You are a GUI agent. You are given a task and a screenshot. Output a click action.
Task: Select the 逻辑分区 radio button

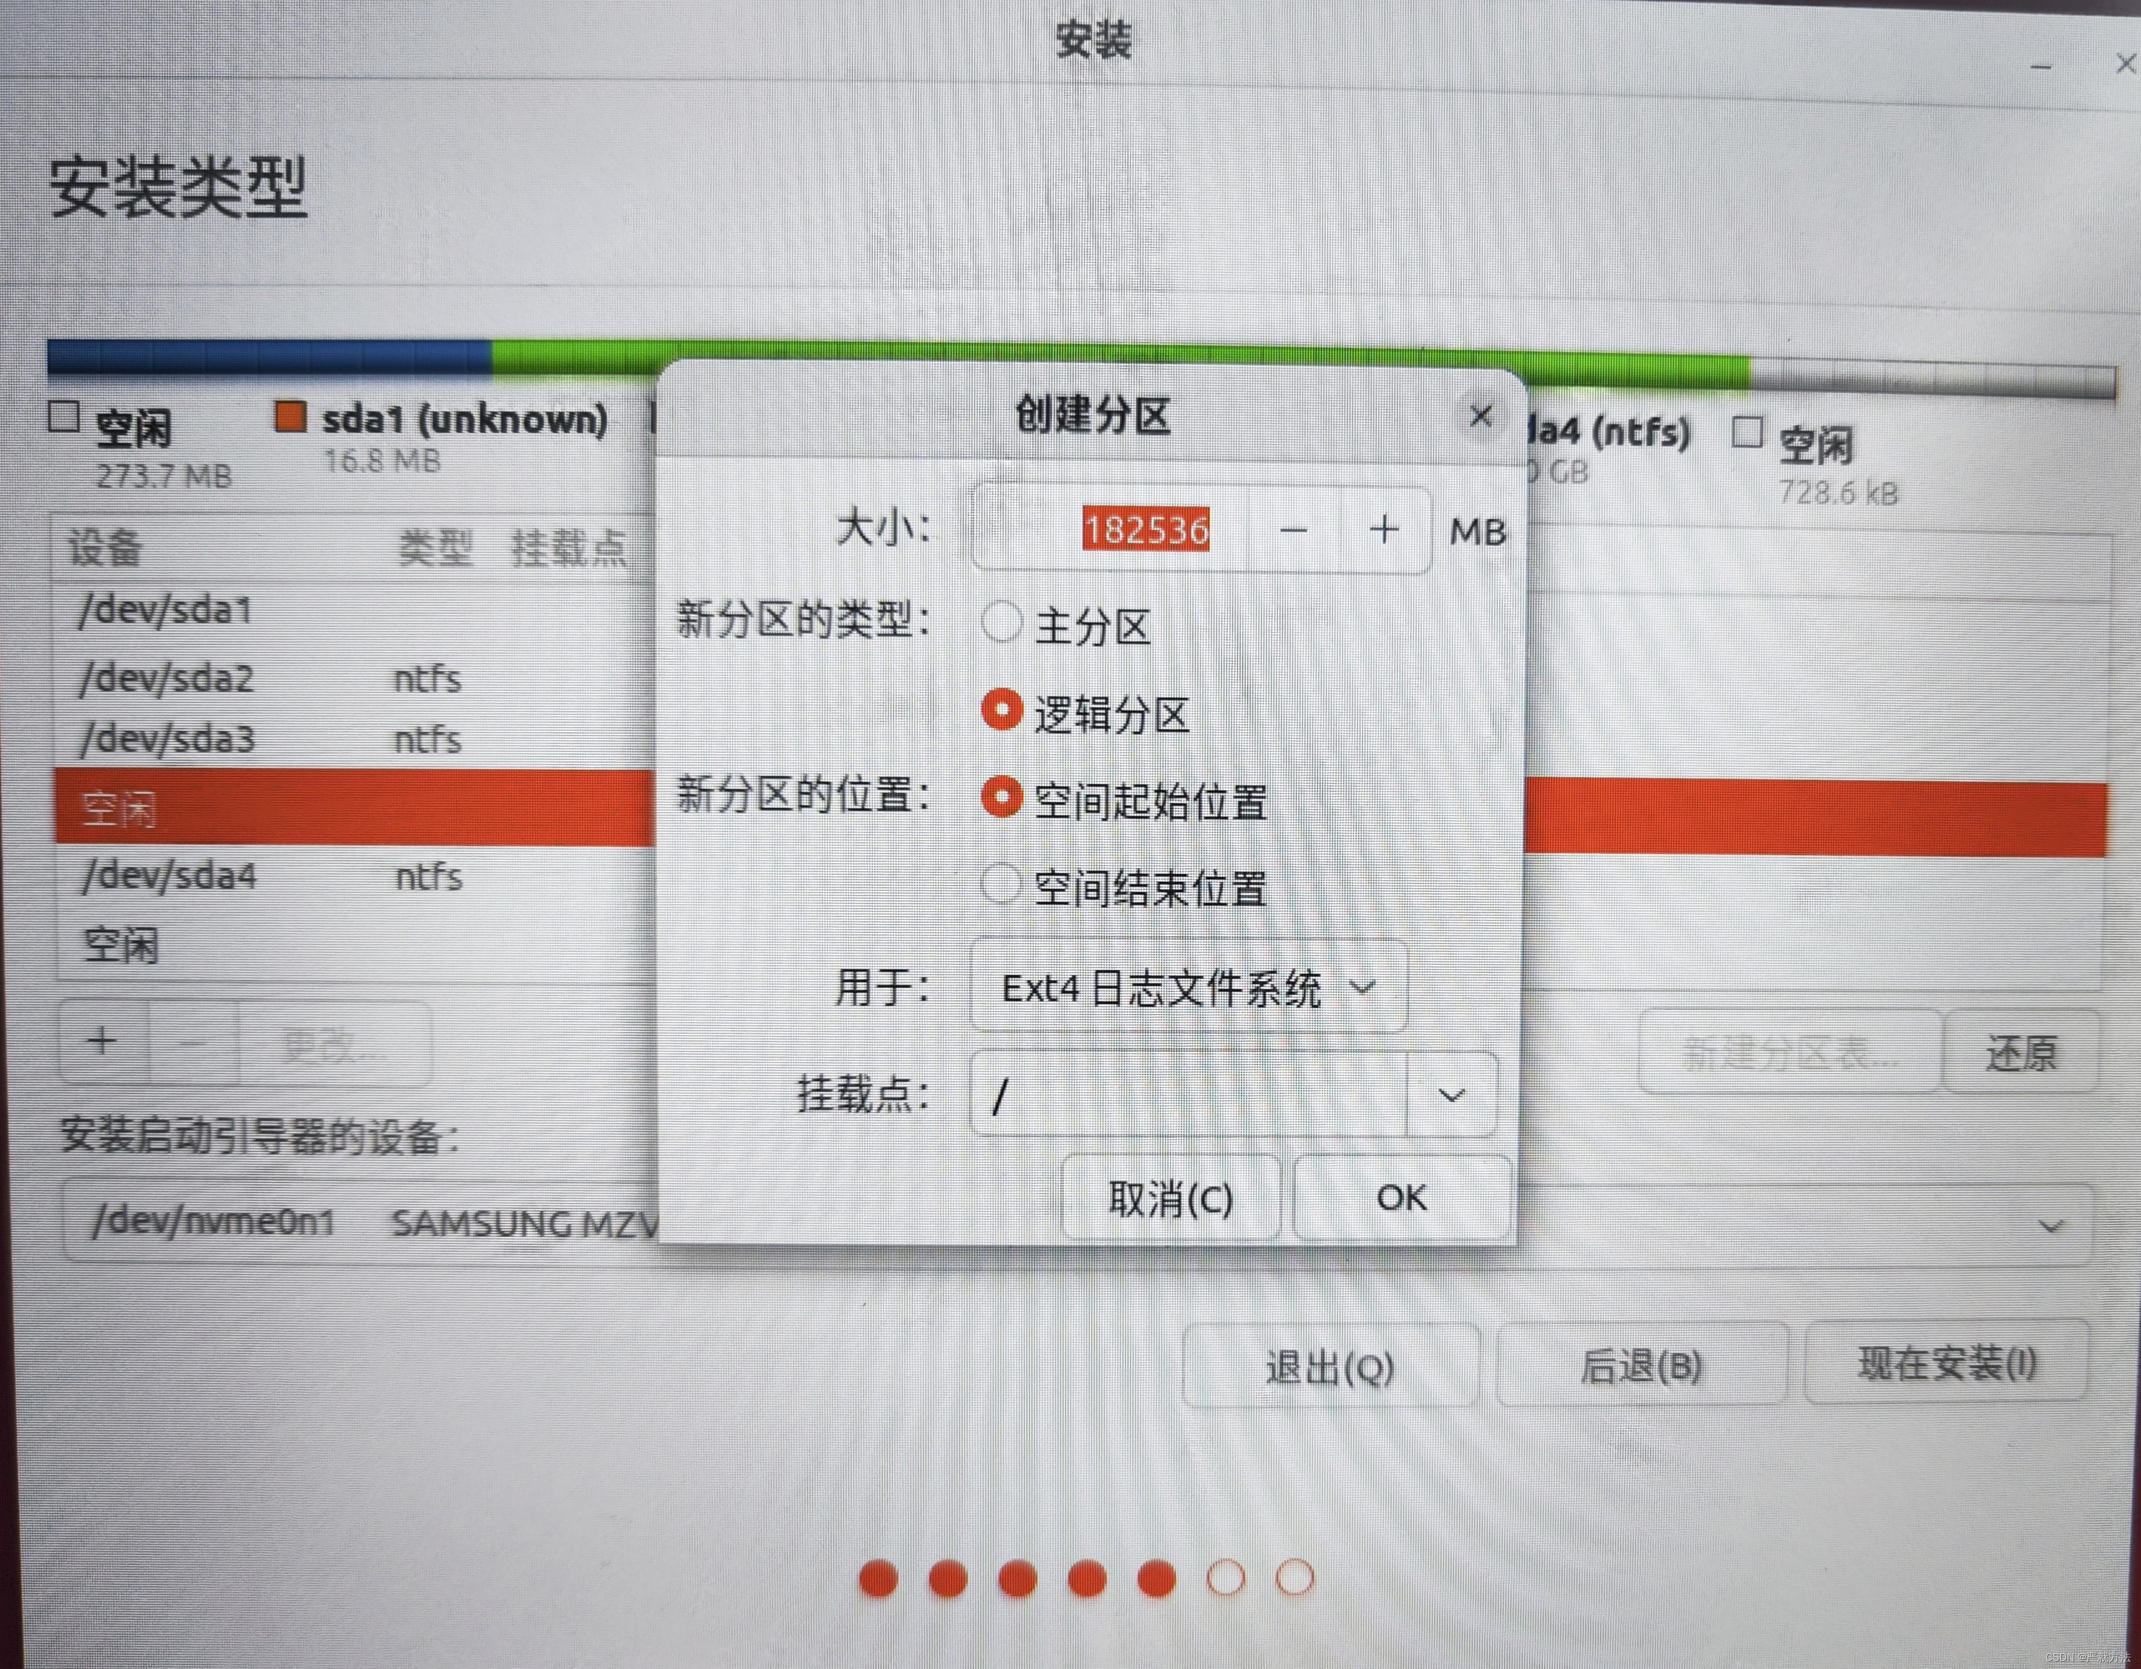[1002, 709]
